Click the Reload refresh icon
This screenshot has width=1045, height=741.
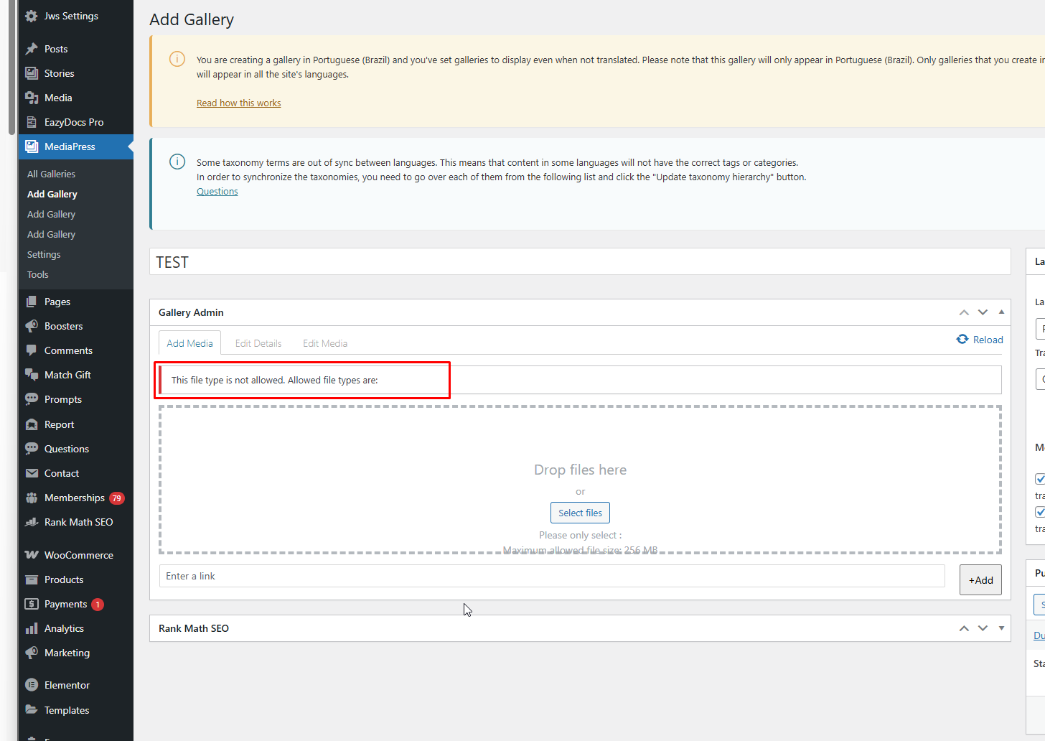[x=962, y=340]
